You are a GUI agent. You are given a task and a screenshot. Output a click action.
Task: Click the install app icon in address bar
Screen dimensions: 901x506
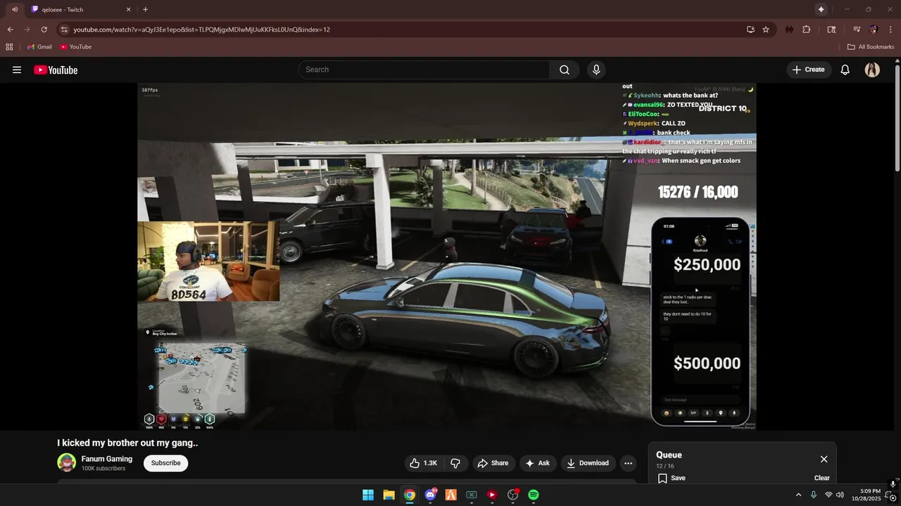pos(750,30)
